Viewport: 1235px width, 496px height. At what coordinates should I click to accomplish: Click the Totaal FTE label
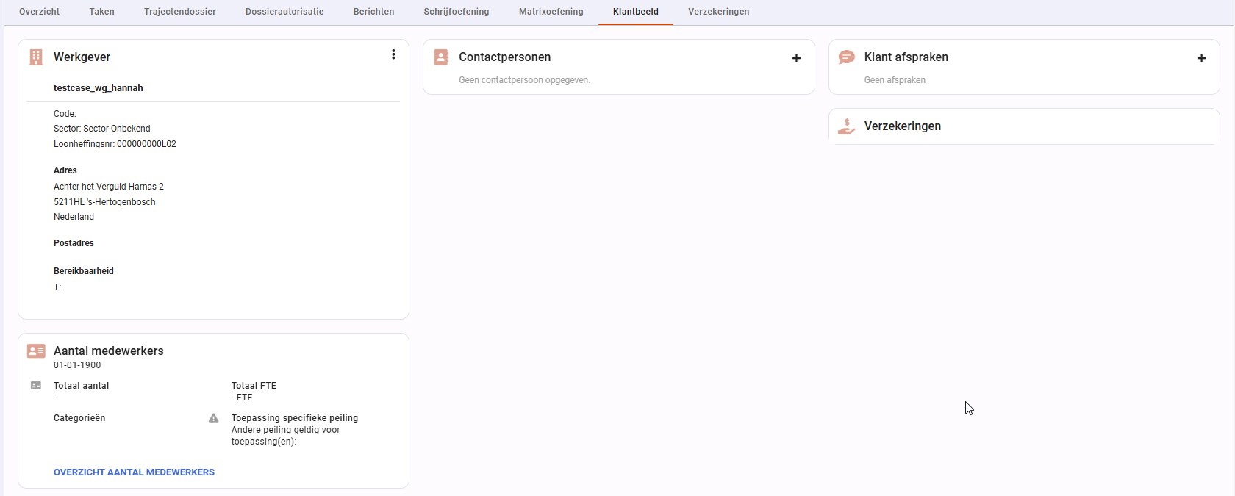[254, 386]
